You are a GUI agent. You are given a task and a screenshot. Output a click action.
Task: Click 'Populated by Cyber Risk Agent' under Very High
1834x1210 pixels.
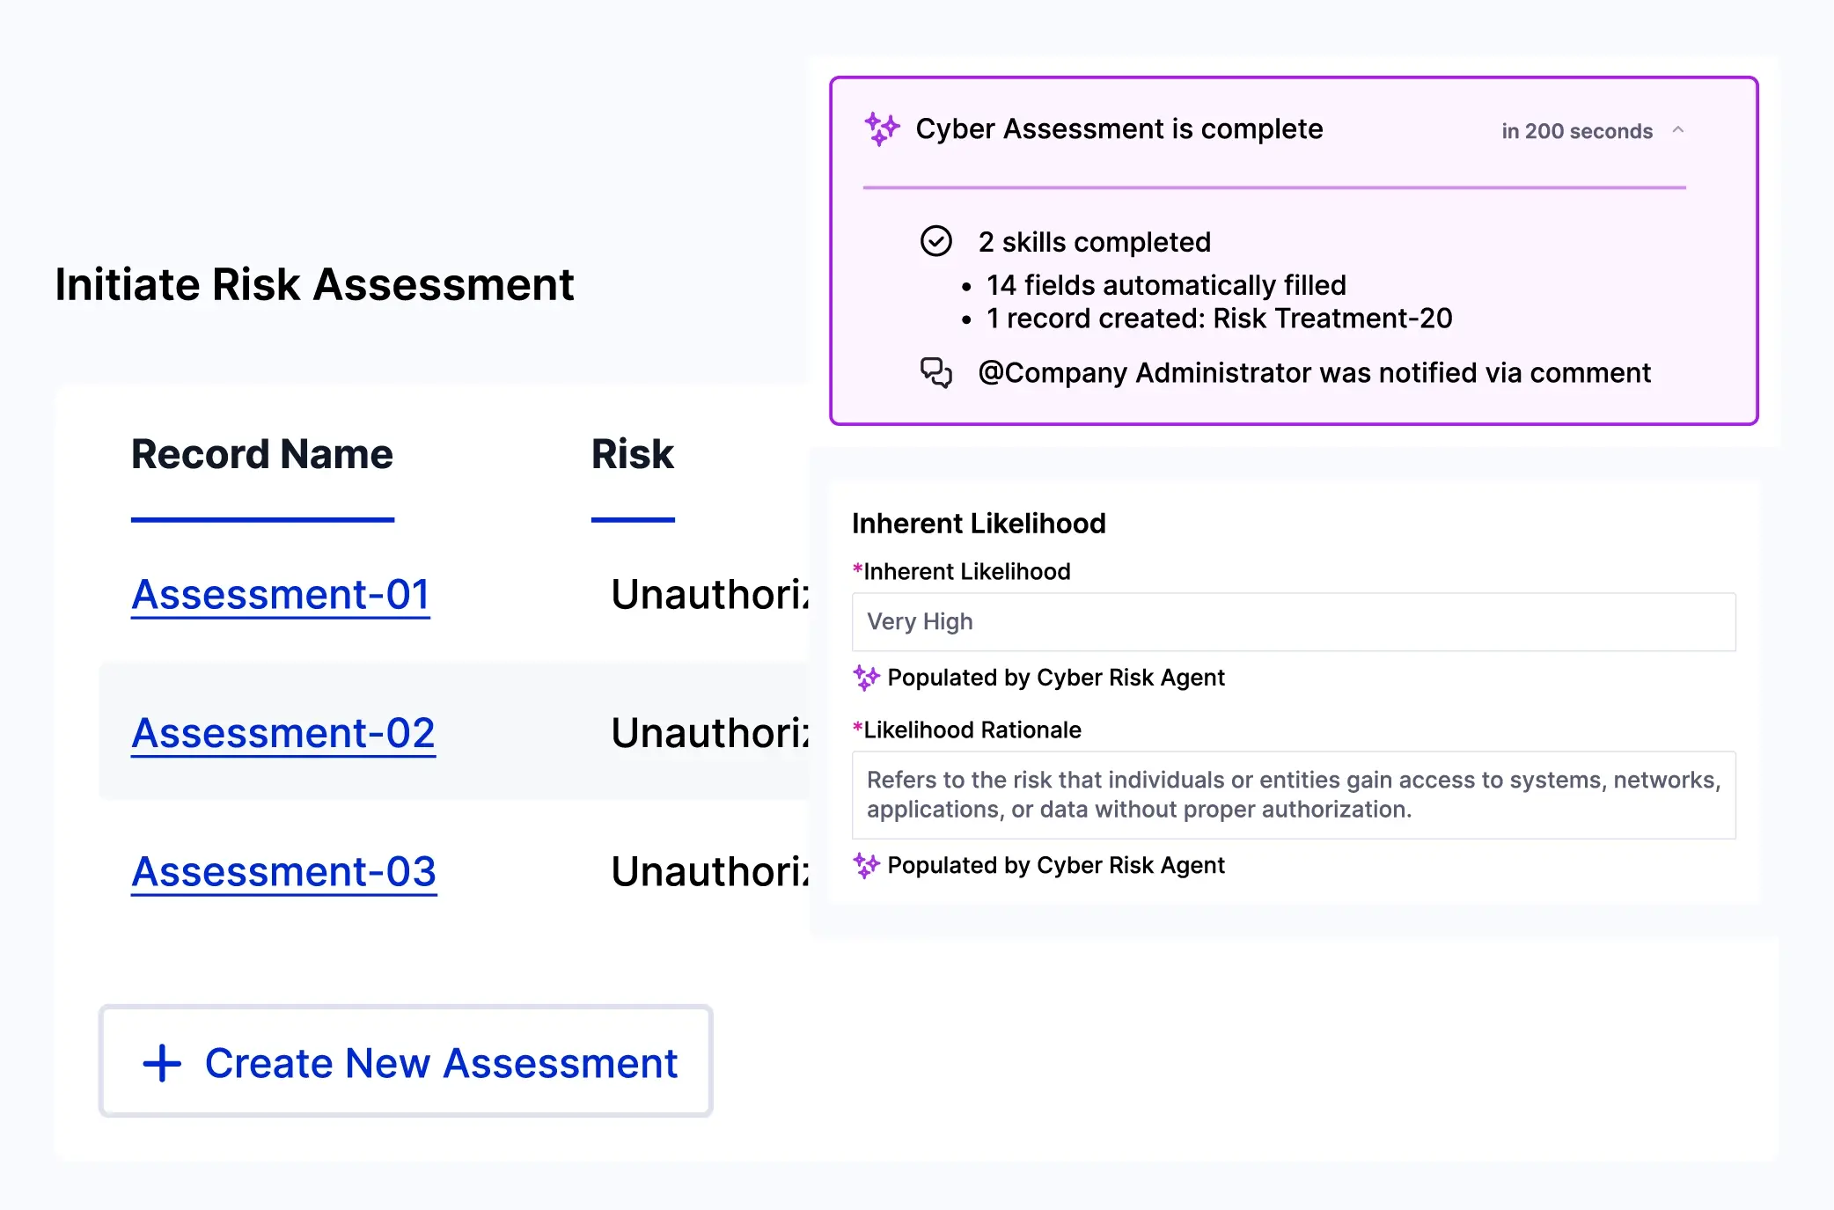coord(1056,678)
